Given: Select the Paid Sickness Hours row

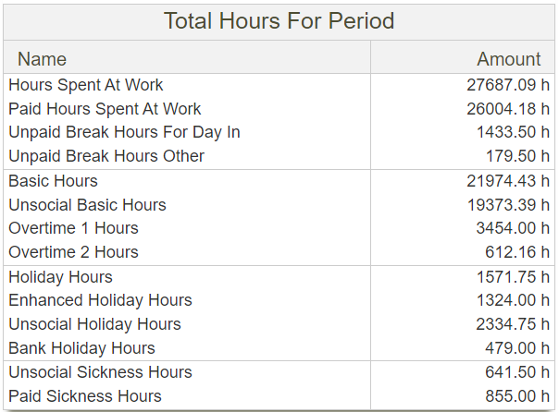Looking at the screenshot, I should (85, 396).
